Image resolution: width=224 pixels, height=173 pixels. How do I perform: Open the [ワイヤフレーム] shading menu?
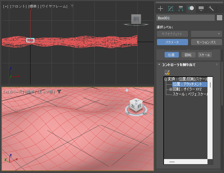coord(54,6)
